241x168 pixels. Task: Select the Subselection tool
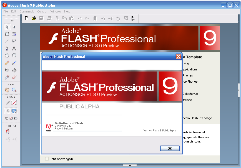pos(14,27)
